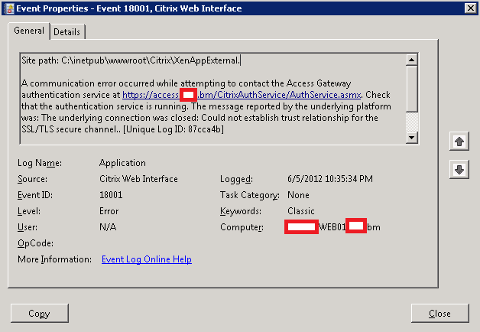Click the Logged date 6/5/2012 10:35:34 PM
Image resolution: width=480 pixels, height=332 pixels.
click(x=330, y=179)
